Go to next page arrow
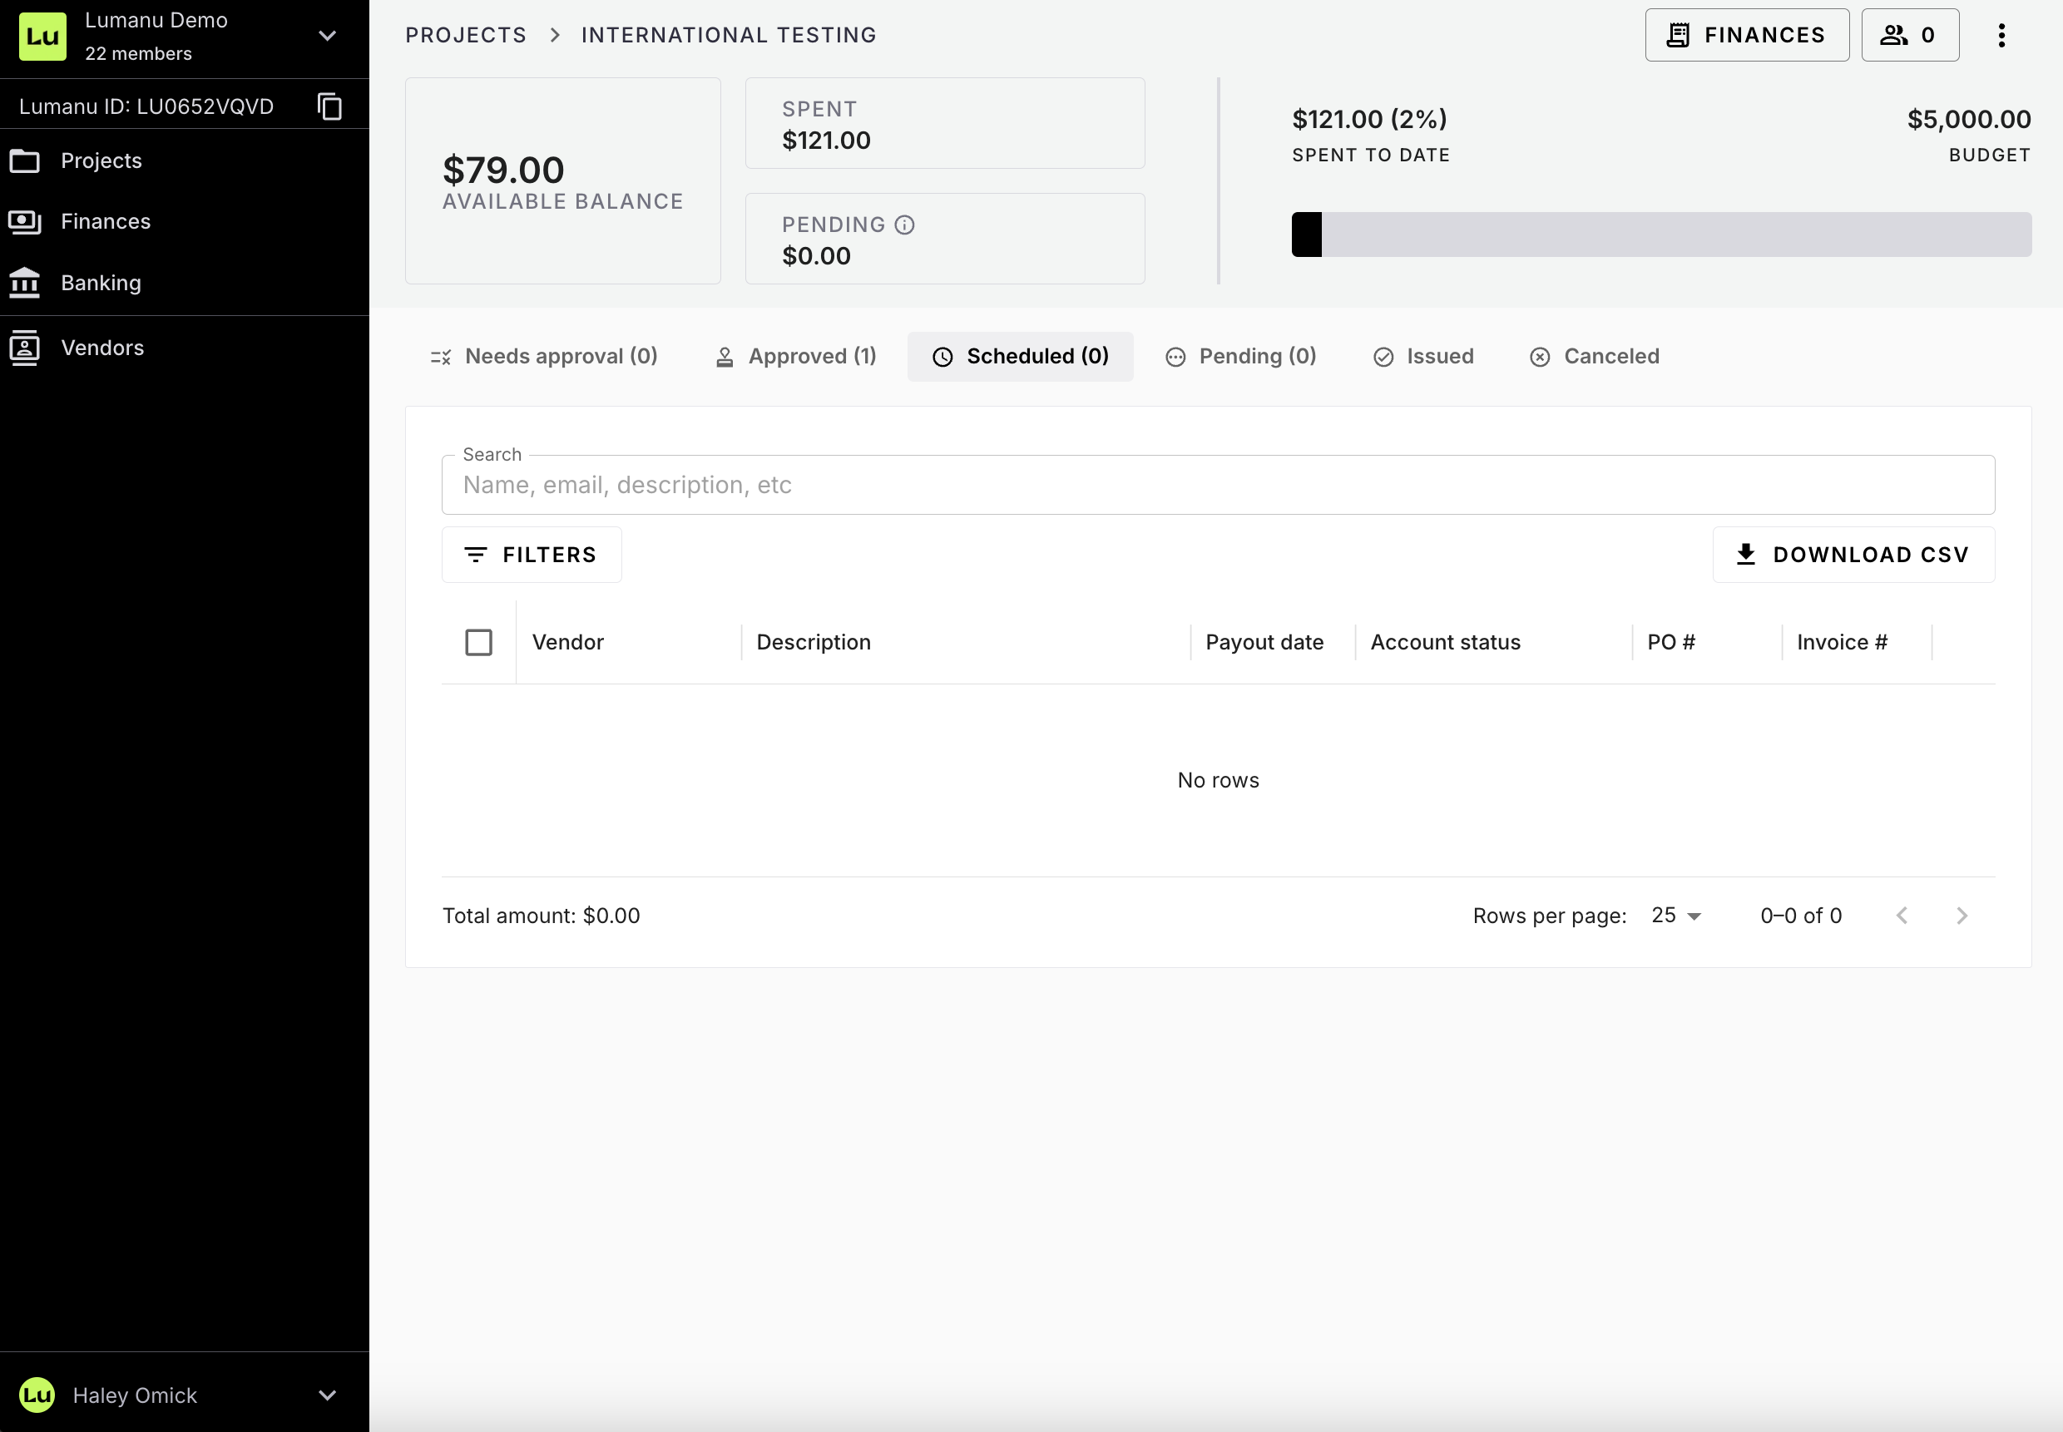Screen dimensions: 2063x1432 click(1962, 916)
